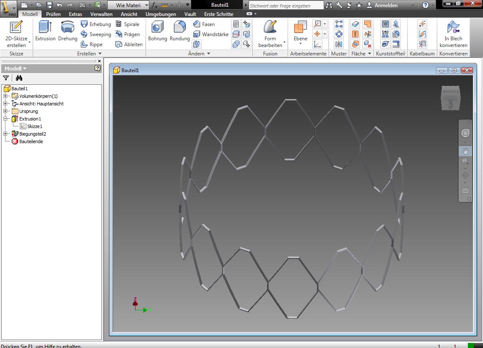Expand the Volumenkörpern(1) tree node
The image size is (483, 348).
tap(5, 96)
